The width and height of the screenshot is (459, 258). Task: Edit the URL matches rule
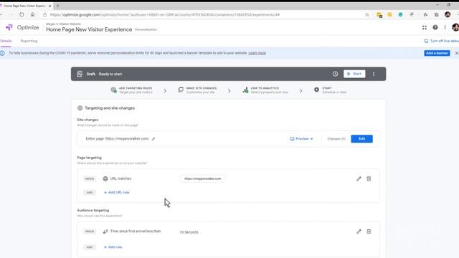click(359, 178)
